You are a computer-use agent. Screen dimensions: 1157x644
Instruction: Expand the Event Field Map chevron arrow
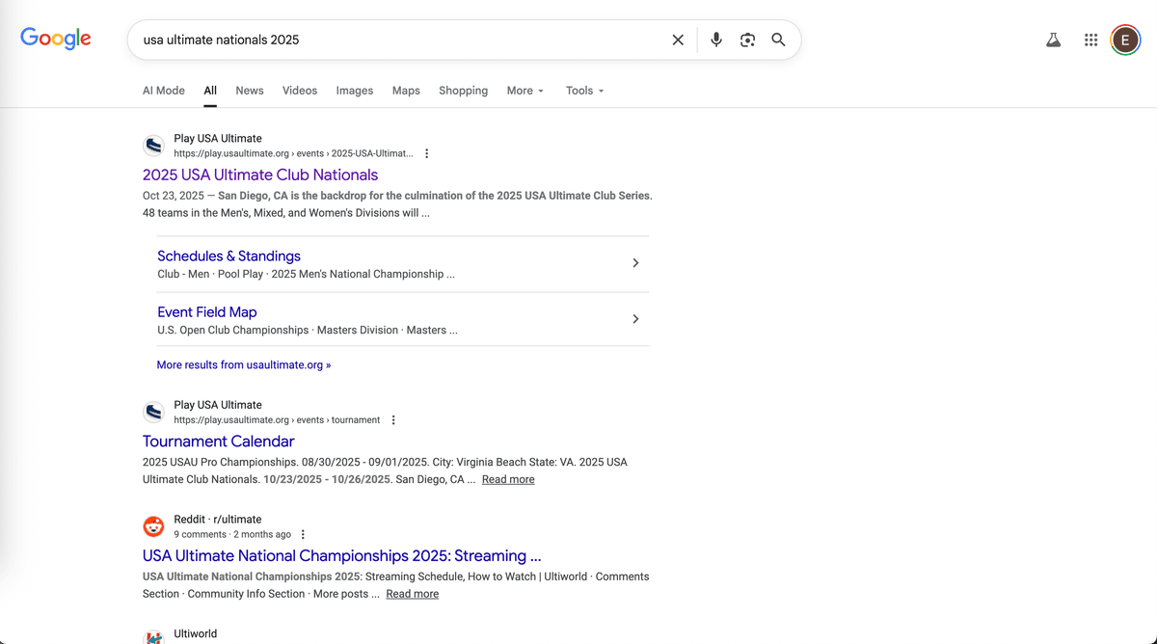pos(635,319)
